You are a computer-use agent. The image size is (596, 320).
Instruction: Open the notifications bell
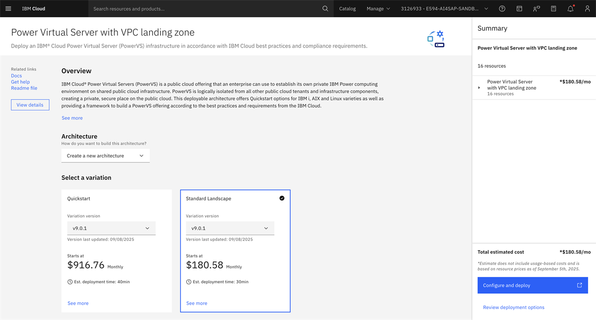[570, 8]
